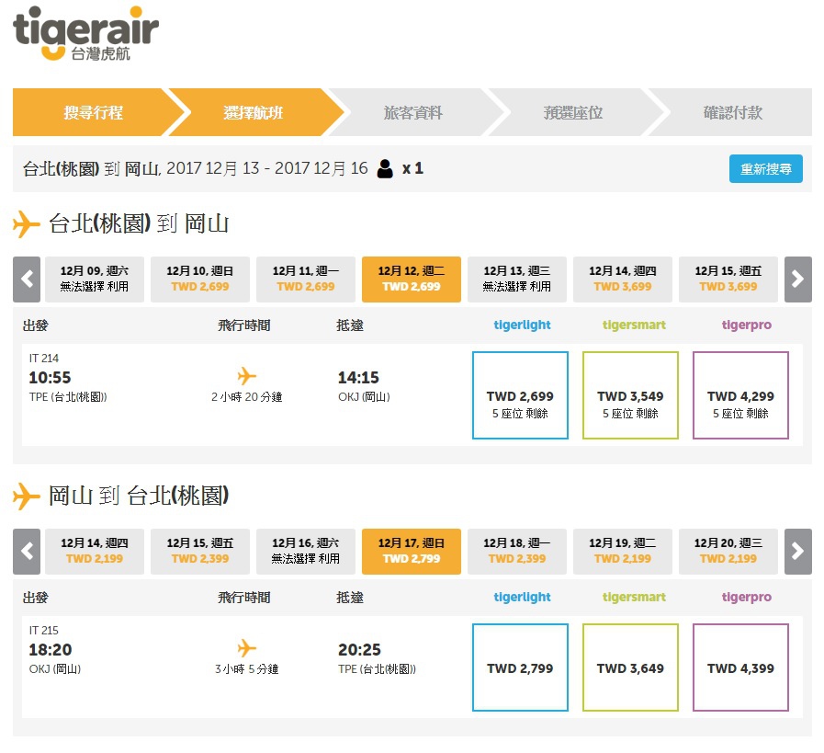Click outbound tigerlight column header

(x=522, y=325)
